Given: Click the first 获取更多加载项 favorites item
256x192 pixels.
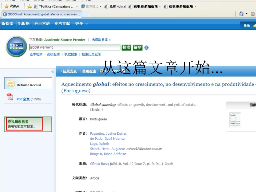Looking at the screenshot, I should pyautogui.click(x=143, y=6).
